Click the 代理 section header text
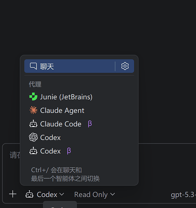196x208 pixels. (x=35, y=84)
